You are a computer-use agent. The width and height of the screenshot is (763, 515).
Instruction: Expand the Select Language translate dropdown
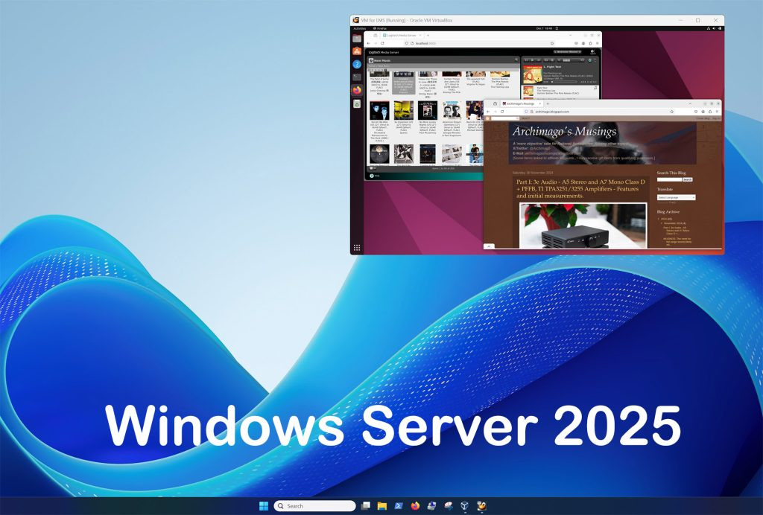[x=676, y=197]
